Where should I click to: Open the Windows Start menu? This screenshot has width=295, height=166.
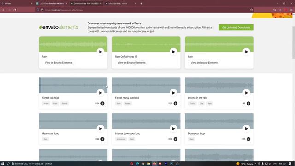pyautogui.click(x=3, y=164)
